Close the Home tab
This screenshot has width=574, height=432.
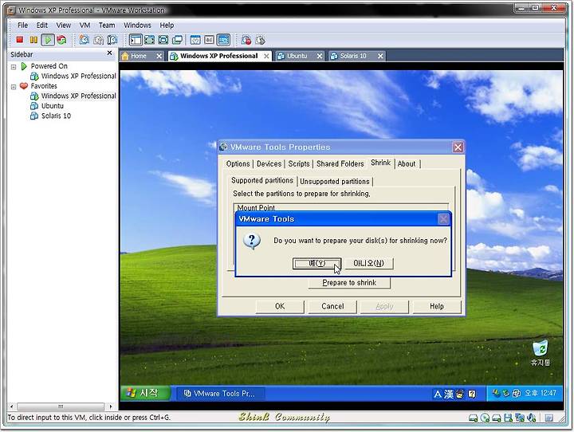[x=159, y=56]
